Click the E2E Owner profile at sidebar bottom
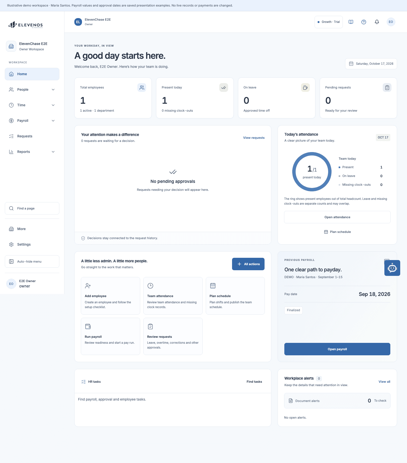The height and width of the screenshot is (463, 407). coord(32,284)
